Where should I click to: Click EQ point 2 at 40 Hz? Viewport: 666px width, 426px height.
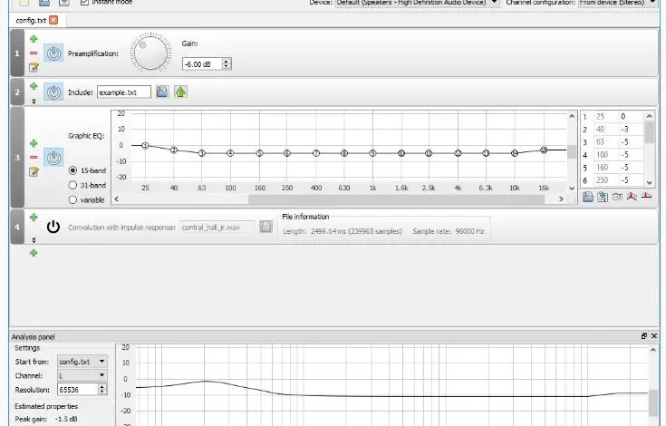pos(174,150)
